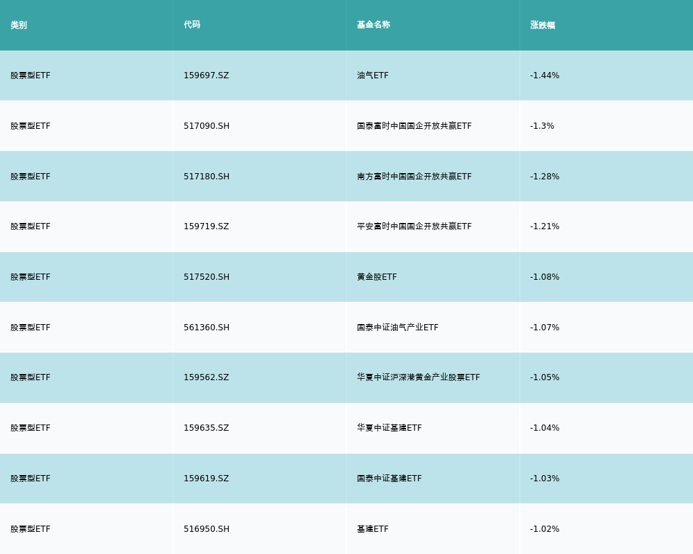Screen dimensions: 693x554
Task: Select code 516950.SH
Action: coord(207,529)
